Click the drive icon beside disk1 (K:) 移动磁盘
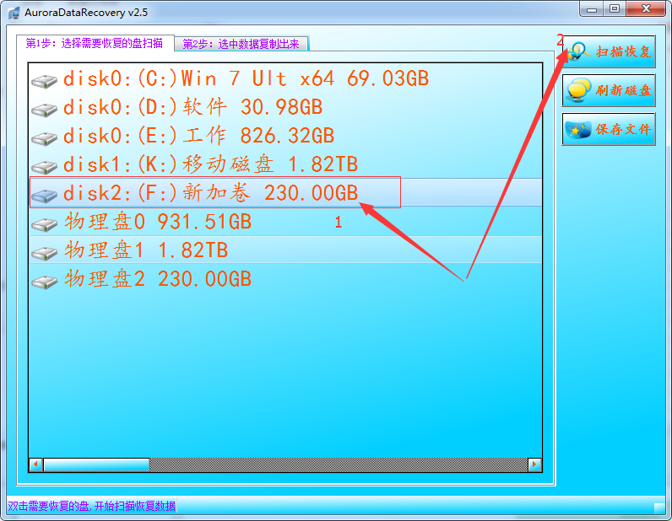 (x=44, y=167)
